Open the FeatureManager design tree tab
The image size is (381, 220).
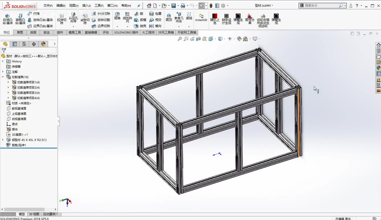tap(5, 44)
